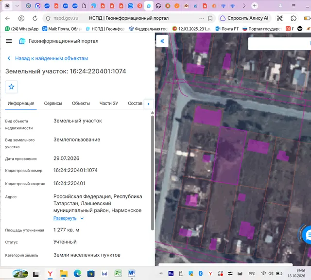
Task: Open Excel from the taskbar
Action: coord(118,274)
